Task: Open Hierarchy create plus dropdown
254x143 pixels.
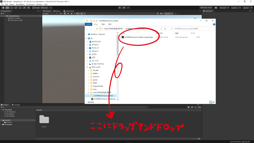Action: (2, 14)
